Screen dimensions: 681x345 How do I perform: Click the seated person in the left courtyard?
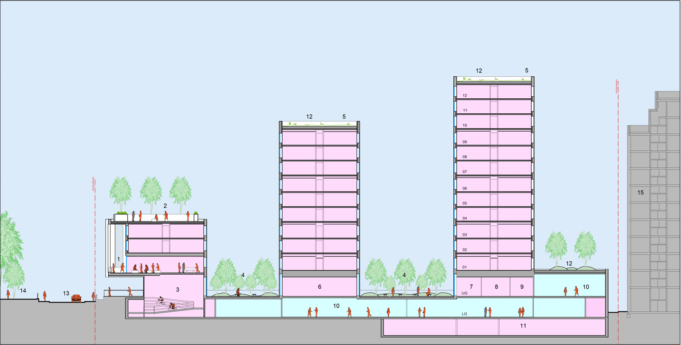coord(238,292)
